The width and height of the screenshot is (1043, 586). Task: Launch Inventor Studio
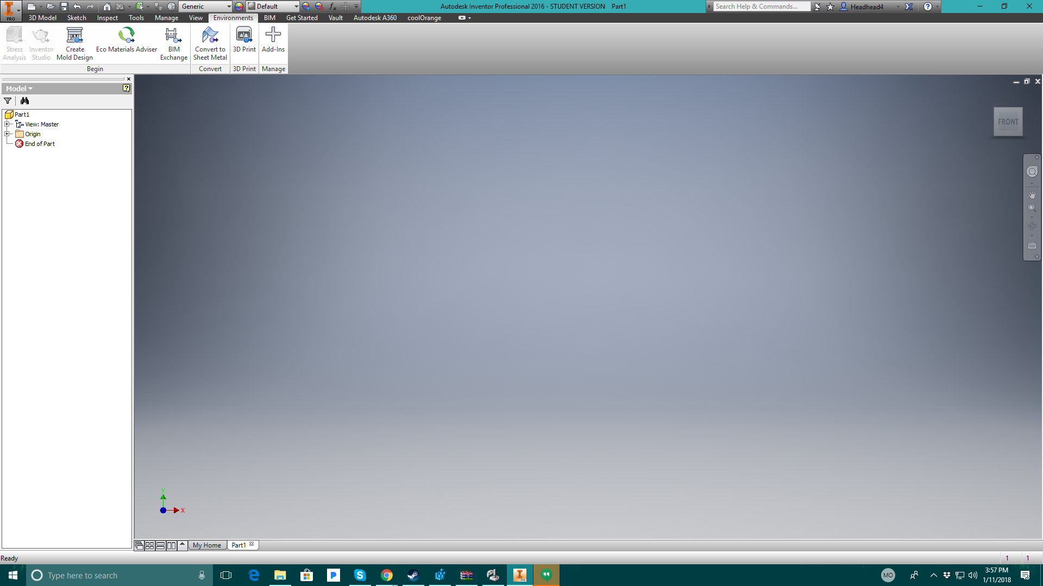tap(41, 42)
